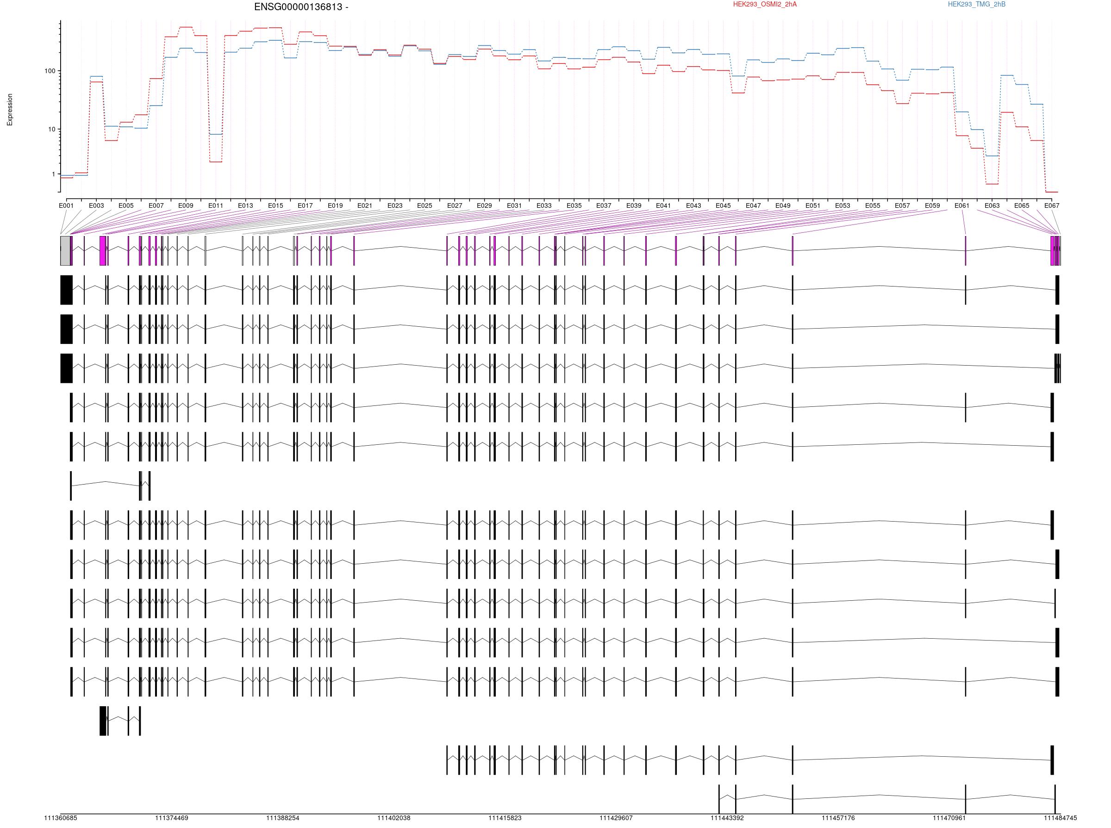Click the grey first exon block in gene model
The image size is (1111, 828).
(65, 250)
